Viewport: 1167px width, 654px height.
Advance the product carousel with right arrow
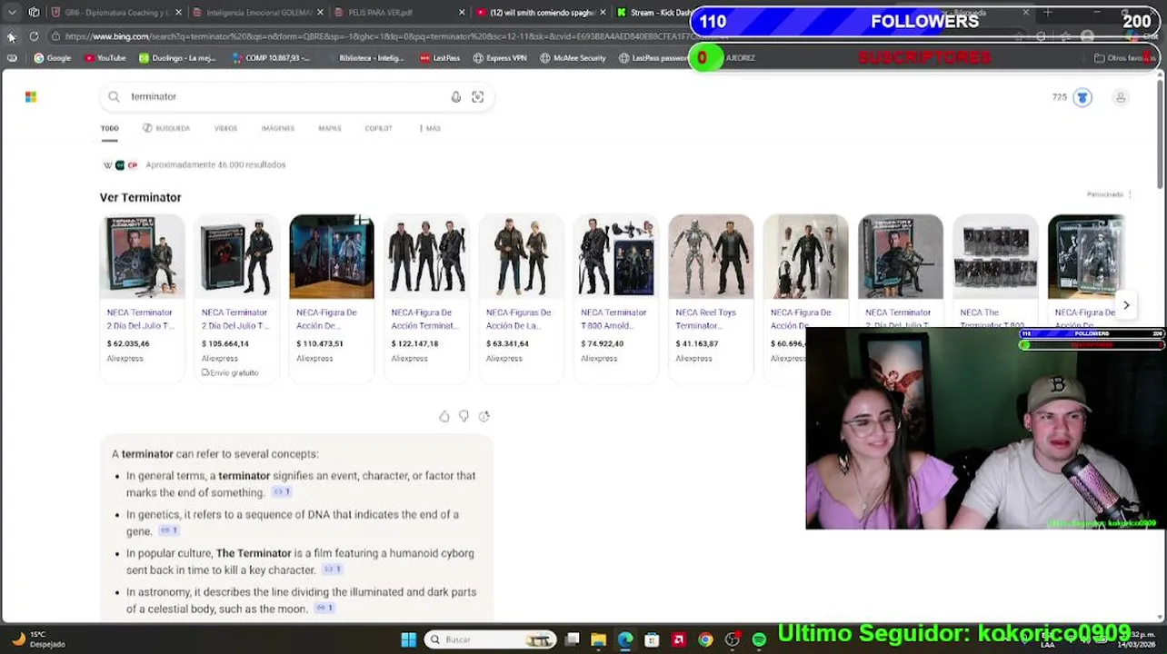(1126, 305)
